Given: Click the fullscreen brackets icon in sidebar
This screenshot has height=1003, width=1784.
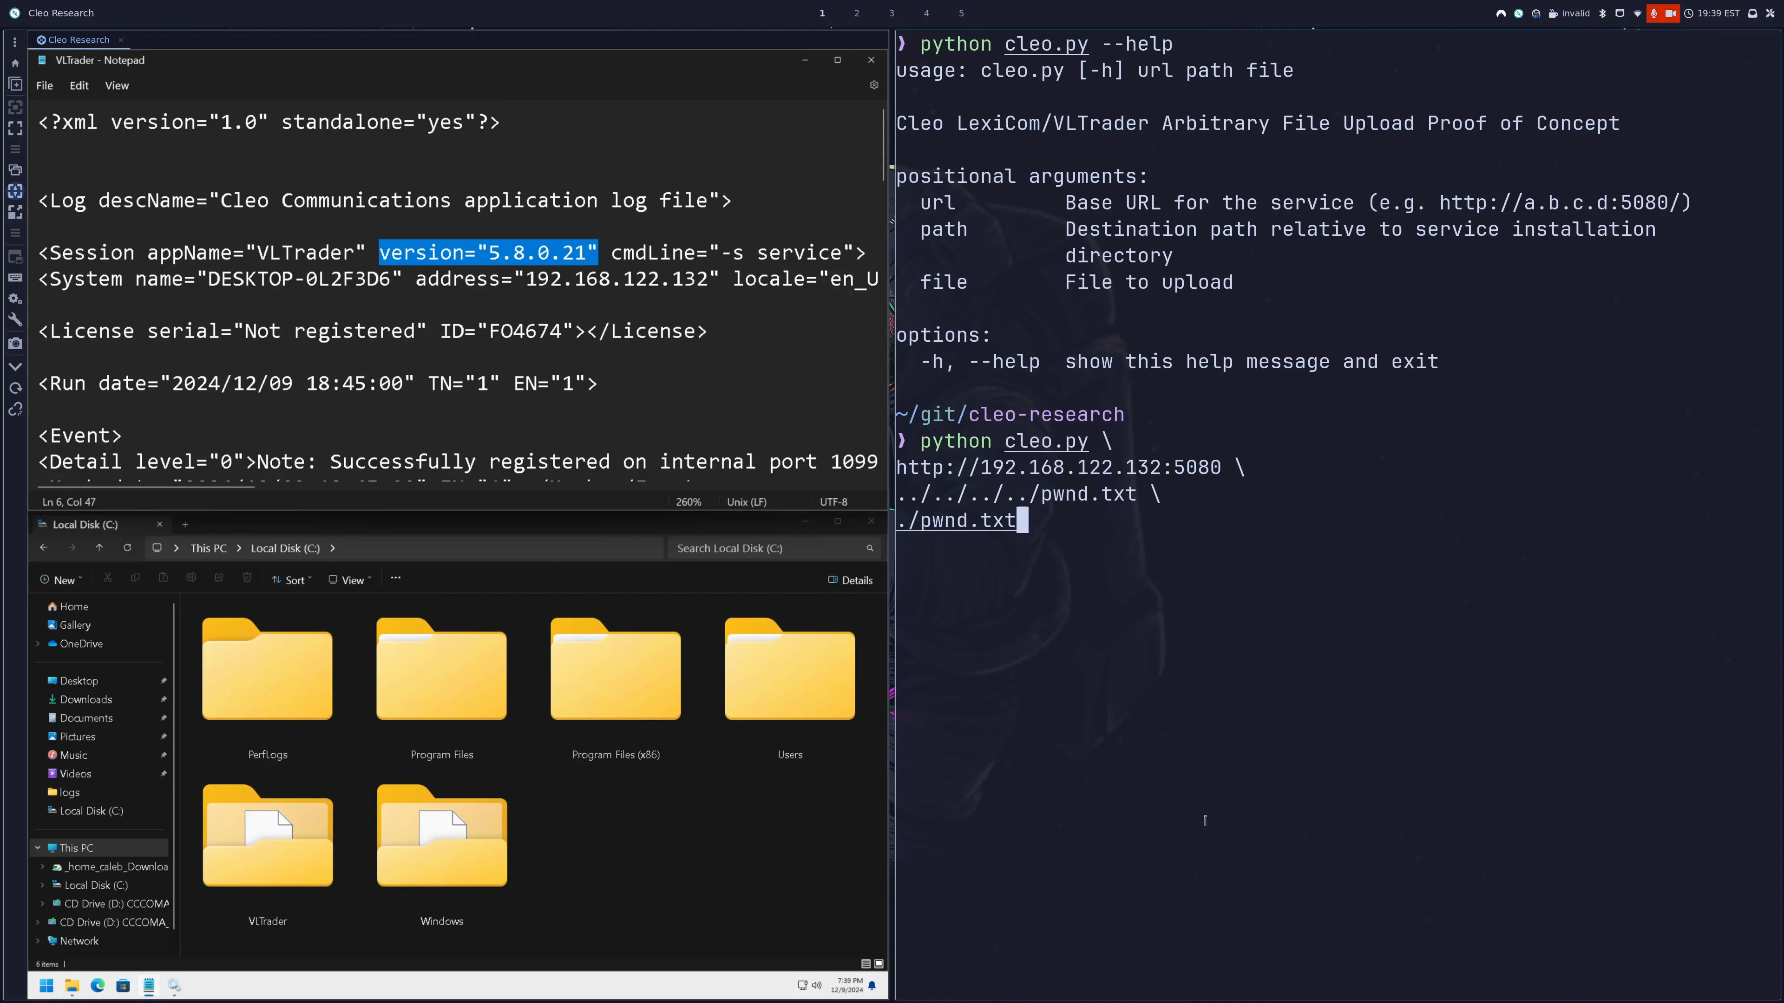Looking at the screenshot, I should (15, 129).
